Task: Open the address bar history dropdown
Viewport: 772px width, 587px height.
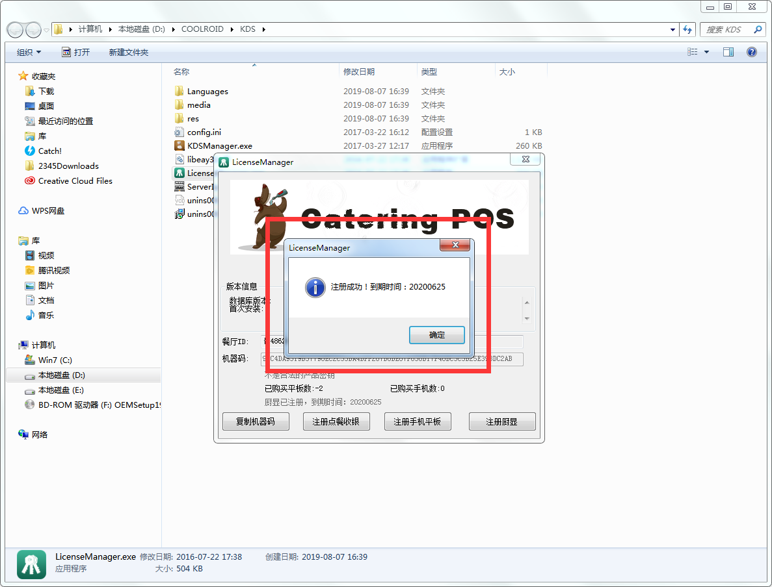Action: [x=672, y=29]
